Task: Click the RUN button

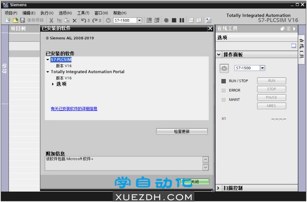Action: pos(272,81)
